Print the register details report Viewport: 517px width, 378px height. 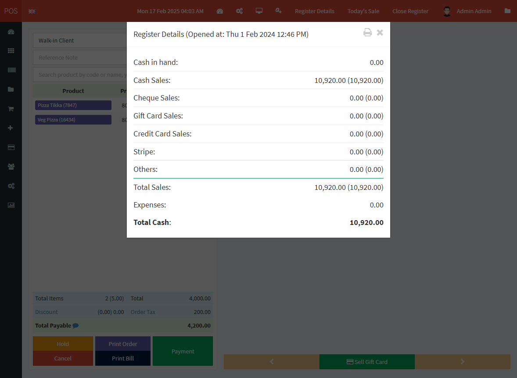click(x=367, y=32)
